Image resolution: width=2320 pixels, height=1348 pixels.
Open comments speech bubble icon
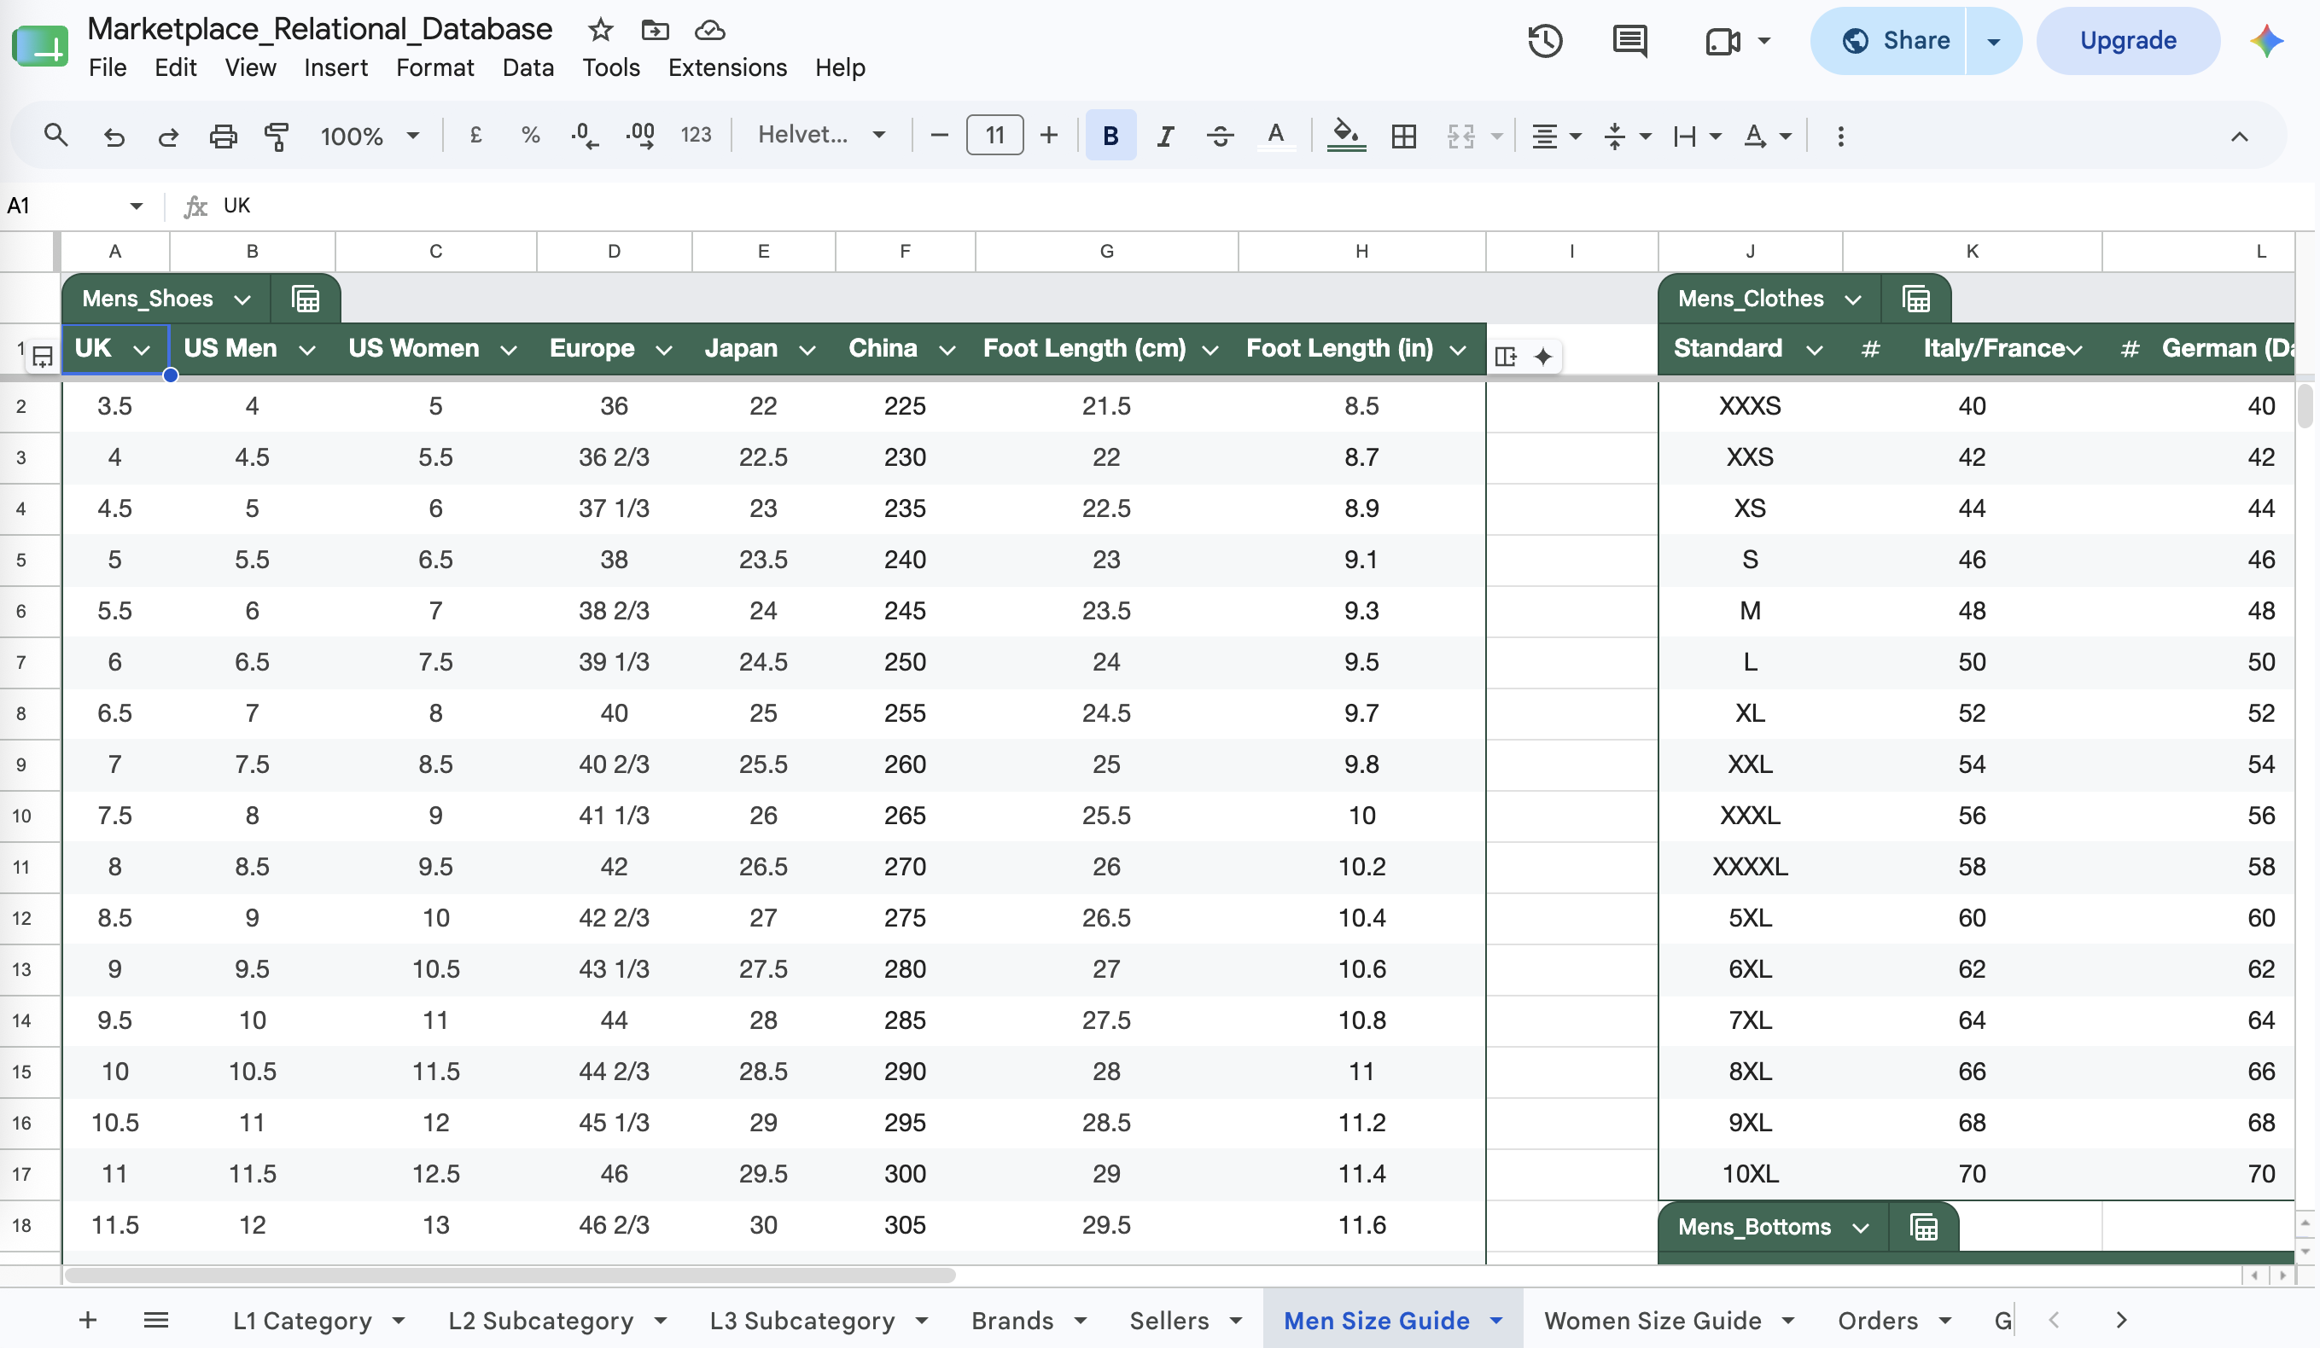click(1629, 40)
